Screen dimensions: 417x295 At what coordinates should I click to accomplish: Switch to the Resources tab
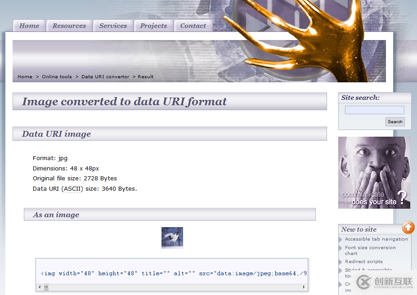coord(69,26)
